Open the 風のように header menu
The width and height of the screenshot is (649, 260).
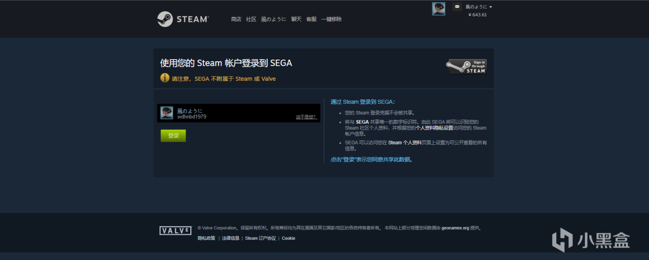274,19
